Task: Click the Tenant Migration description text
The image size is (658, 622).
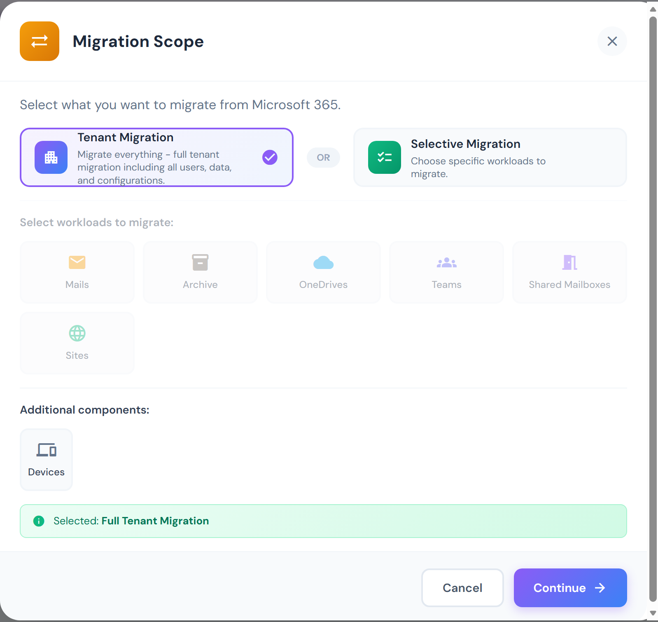Action: pyautogui.click(x=155, y=167)
